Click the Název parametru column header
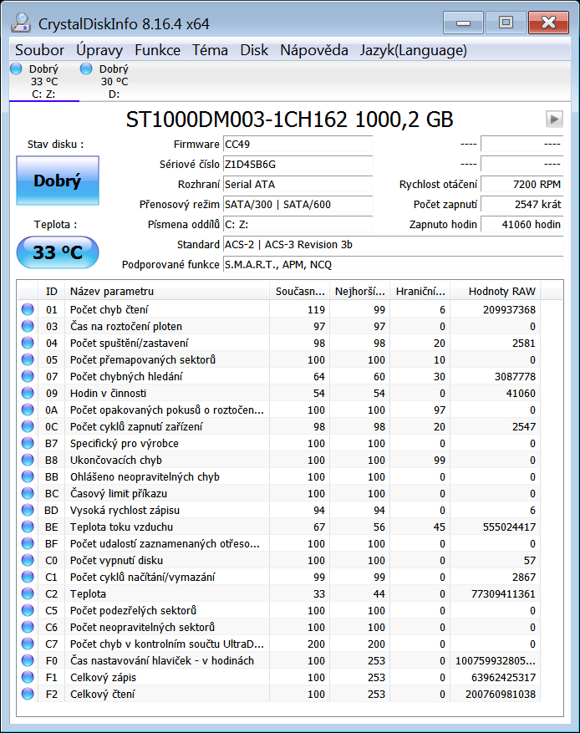 [x=167, y=291]
